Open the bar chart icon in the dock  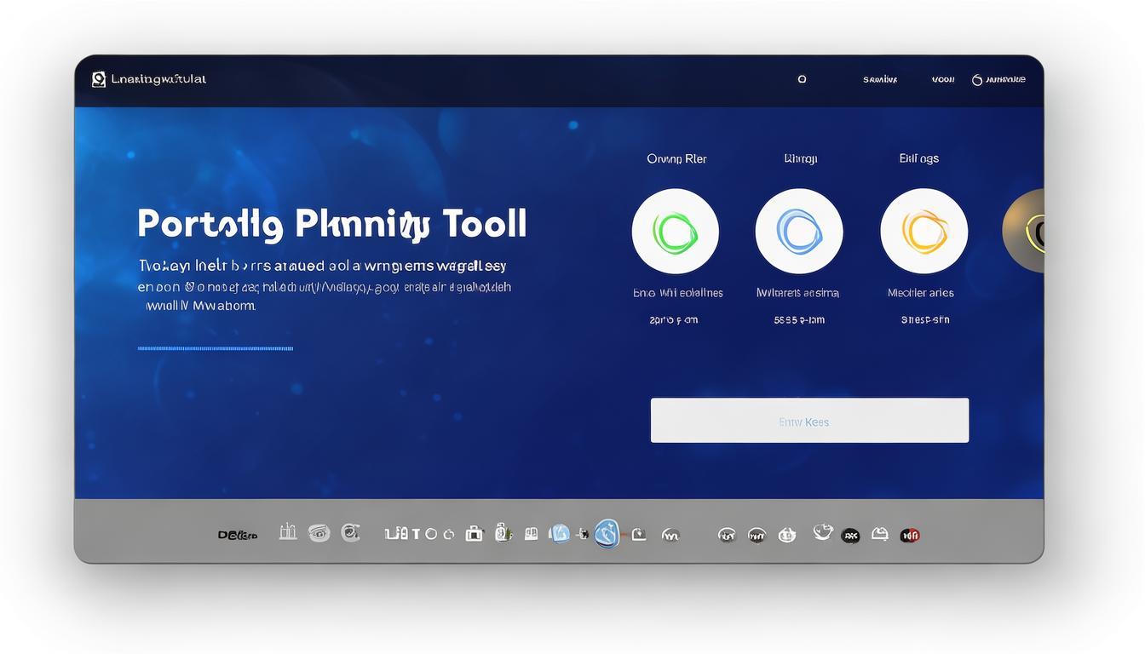(288, 533)
